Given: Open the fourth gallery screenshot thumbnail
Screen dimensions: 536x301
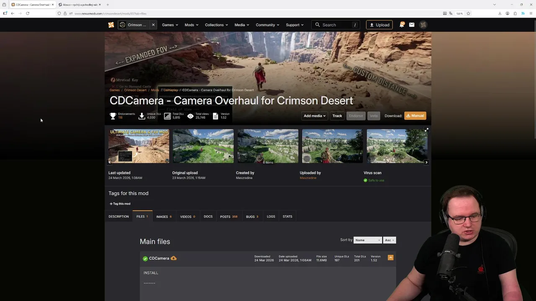Looking at the screenshot, I should (x=332, y=146).
